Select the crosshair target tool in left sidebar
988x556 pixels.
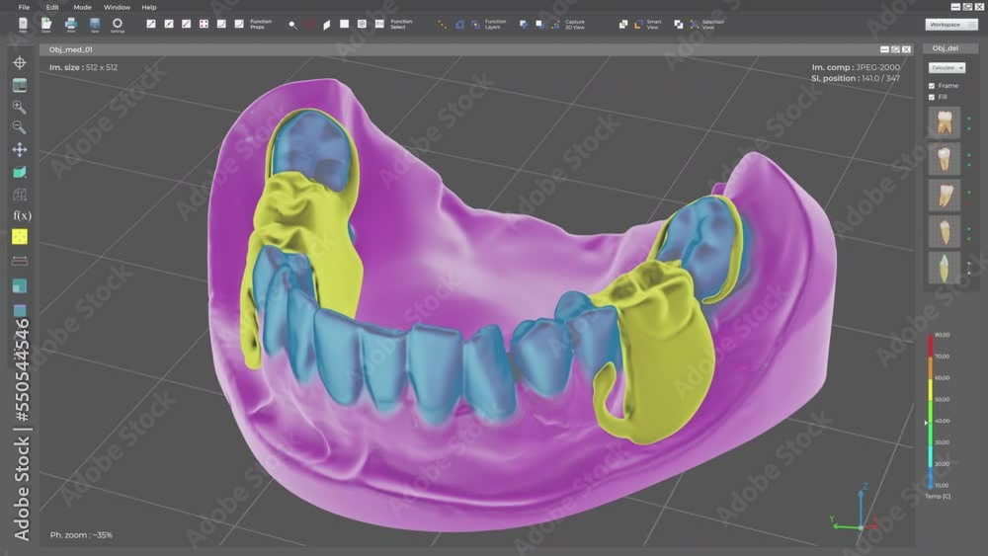point(20,62)
